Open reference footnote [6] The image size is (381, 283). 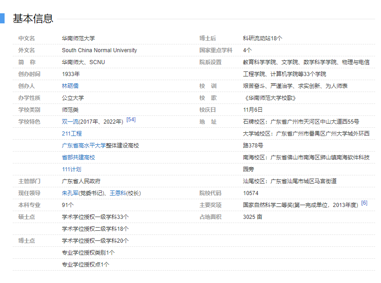[364, 203]
